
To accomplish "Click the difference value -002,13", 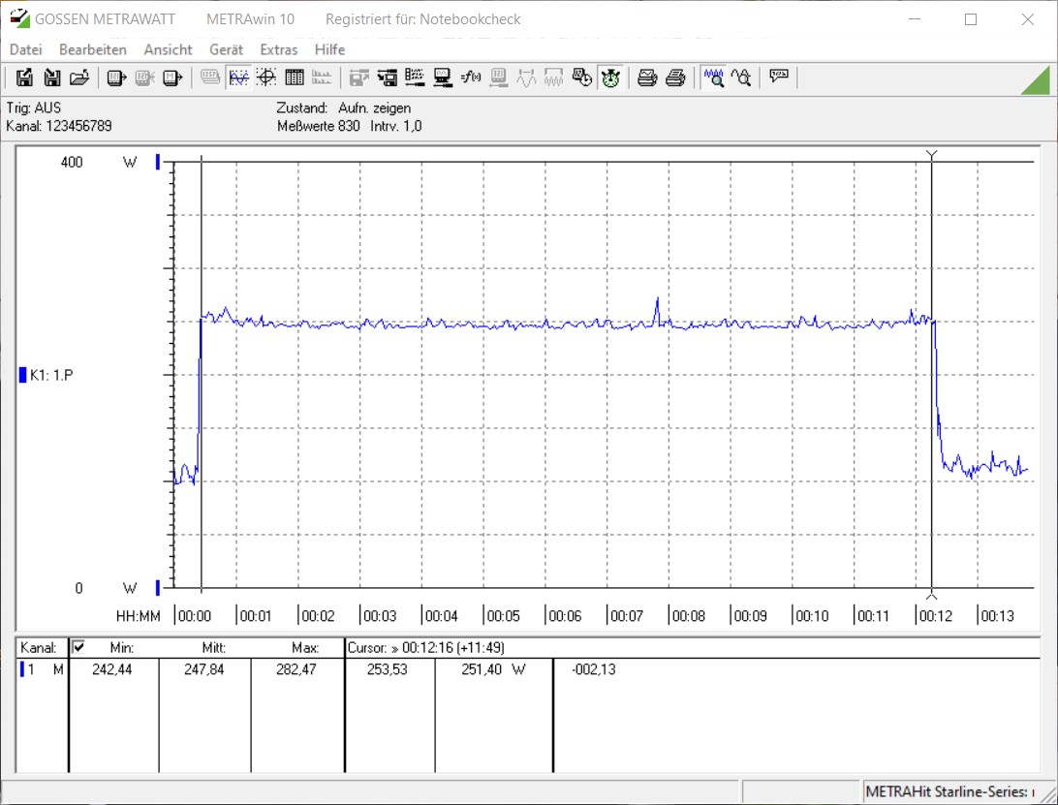I will tap(594, 669).
